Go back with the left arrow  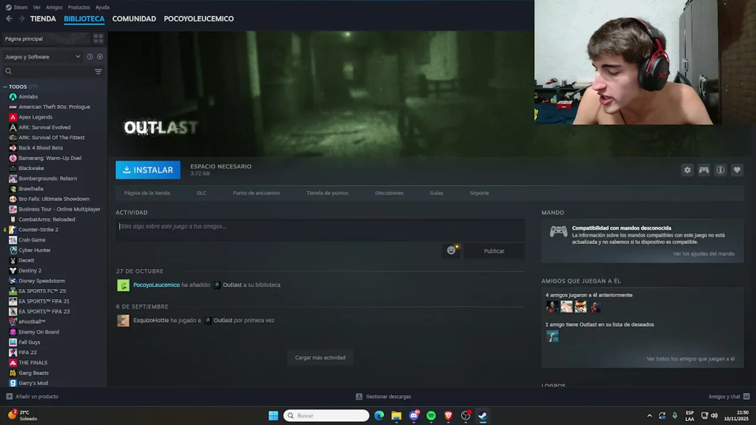coord(9,19)
